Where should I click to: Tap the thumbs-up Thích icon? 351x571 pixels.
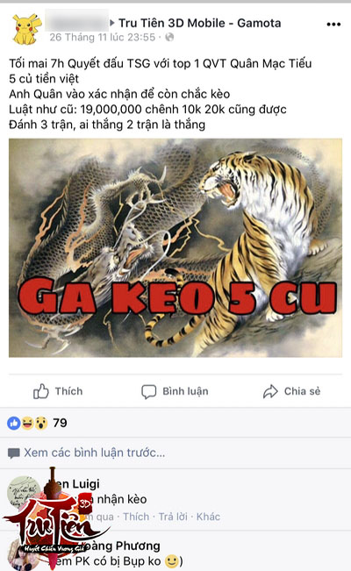click(x=41, y=391)
